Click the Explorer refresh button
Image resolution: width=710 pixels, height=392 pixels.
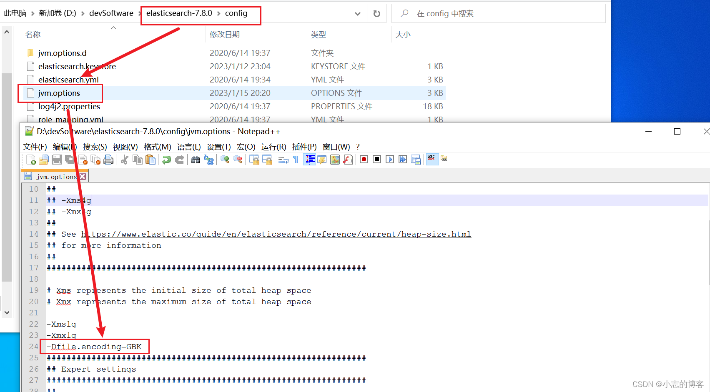pos(377,14)
